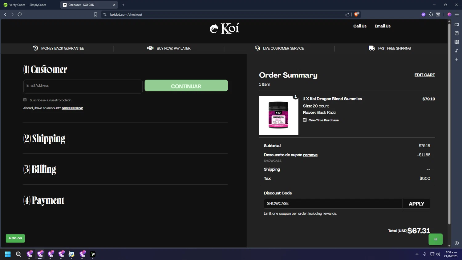This screenshot has height=260, width=462.
Task: Open the Bookmarks panel in the sidebar
Action: click(x=457, y=33)
